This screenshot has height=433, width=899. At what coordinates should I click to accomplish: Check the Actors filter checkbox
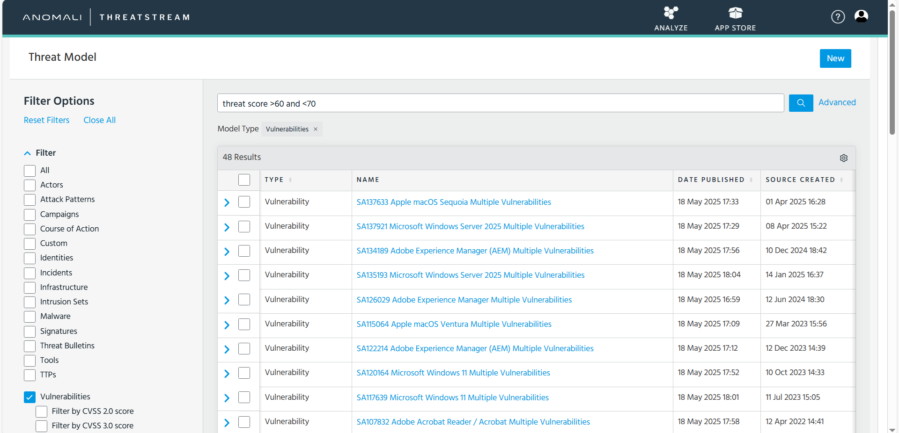click(29, 185)
